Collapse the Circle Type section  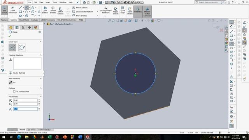coord(40,42)
